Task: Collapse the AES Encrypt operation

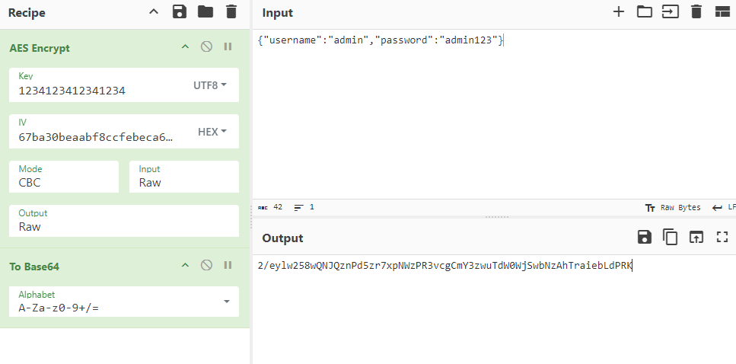Action: pyautogui.click(x=184, y=47)
